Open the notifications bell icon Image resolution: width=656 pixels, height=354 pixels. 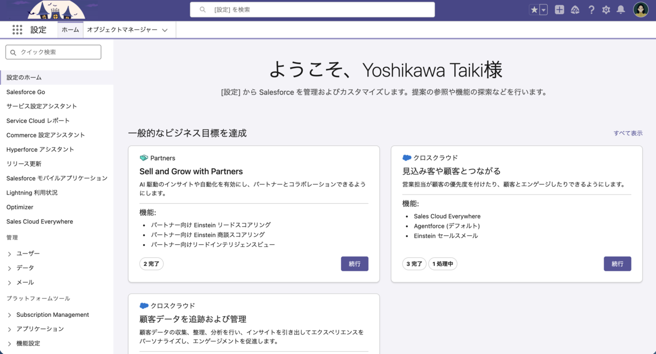tap(621, 10)
